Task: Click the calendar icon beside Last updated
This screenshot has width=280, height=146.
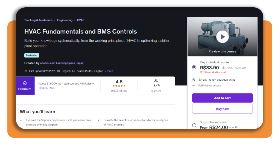Action: [26, 71]
